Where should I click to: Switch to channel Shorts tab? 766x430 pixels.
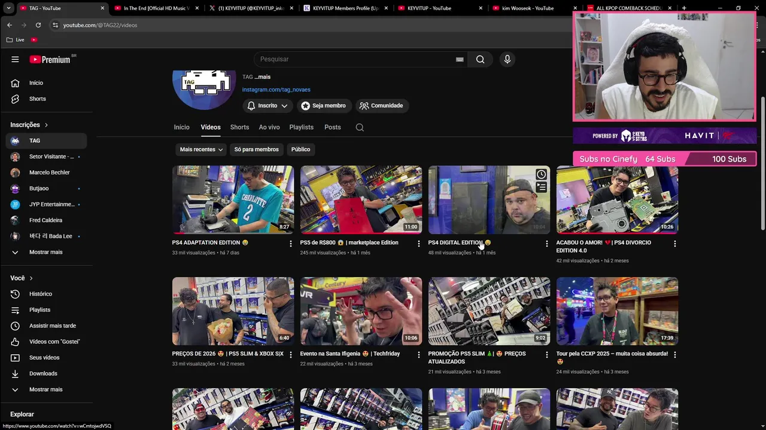(x=239, y=127)
